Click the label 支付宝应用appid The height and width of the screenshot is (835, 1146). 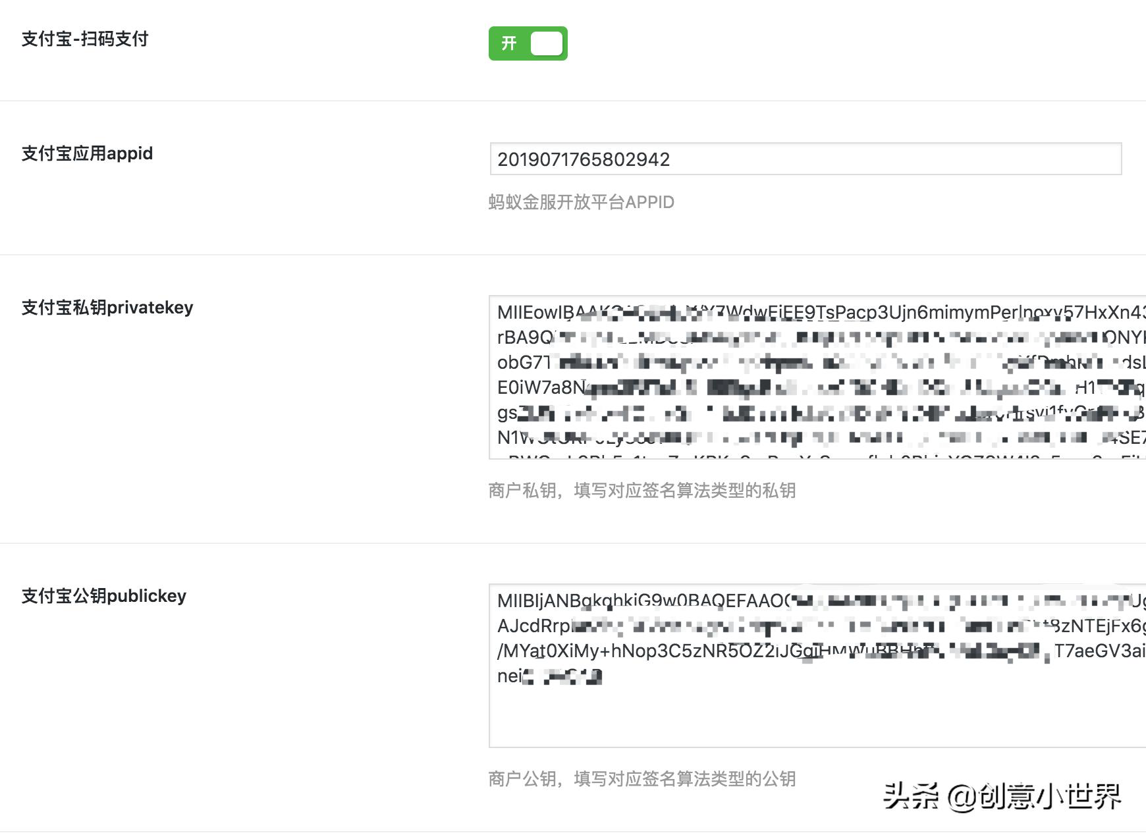[87, 153]
